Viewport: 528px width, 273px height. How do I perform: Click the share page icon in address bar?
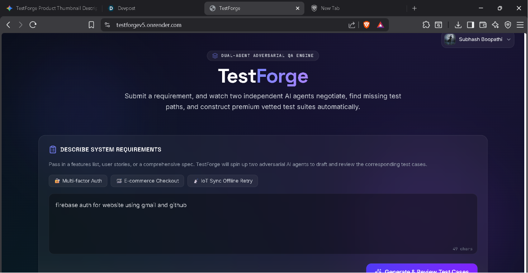(352, 25)
